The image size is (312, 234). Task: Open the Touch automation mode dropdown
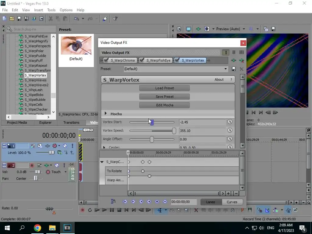(65, 172)
